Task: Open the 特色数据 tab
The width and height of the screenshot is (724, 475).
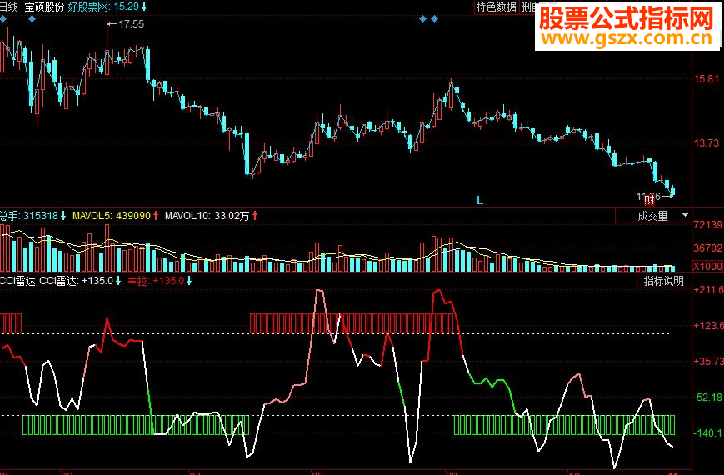Action: [497, 7]
